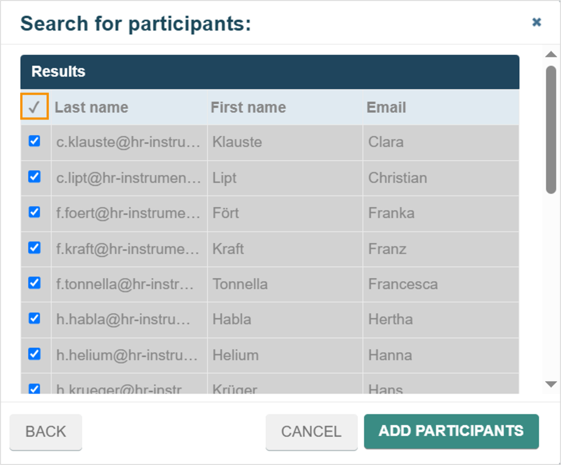This screenshot has width=561, height=465.
Task: Click the scroll down arrow
Action: [x=551, y=384]
